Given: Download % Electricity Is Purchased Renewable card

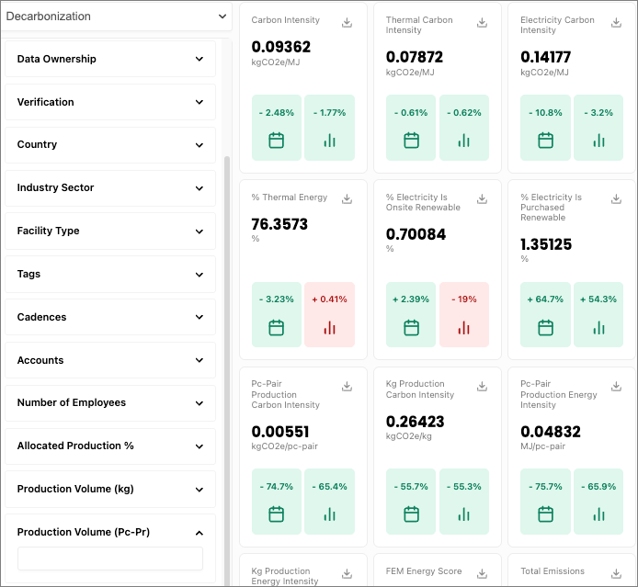Looking at the screenshot, I should 616,198.
